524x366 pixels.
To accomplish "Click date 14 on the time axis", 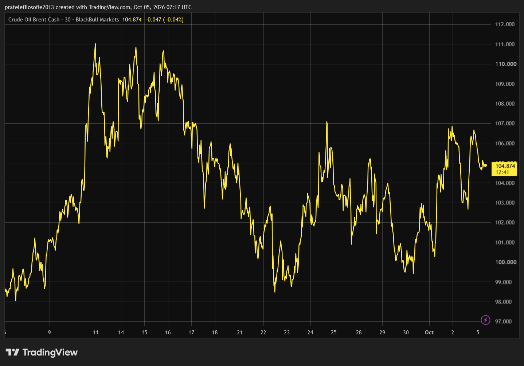I will [x=121, y=333].
